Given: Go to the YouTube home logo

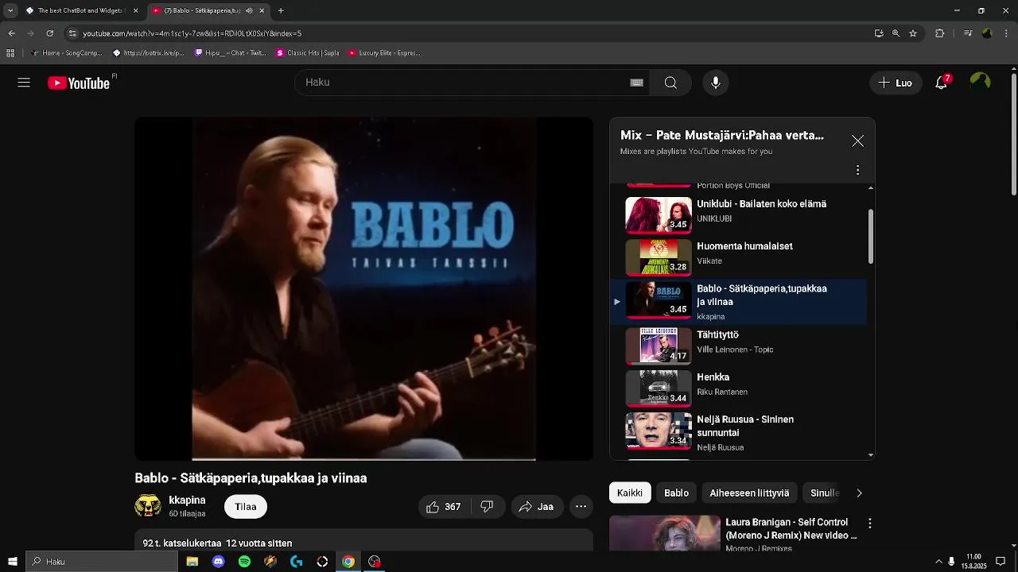Looking at the screenshot, I should pos(79,83).
